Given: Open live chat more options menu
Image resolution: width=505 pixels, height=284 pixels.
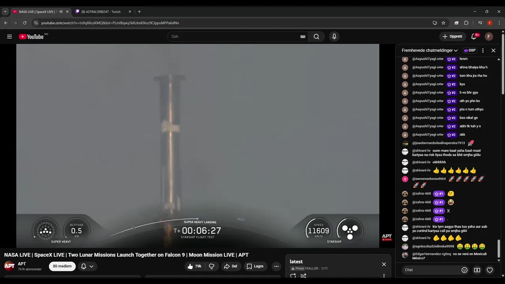Looking at the screenshot, I should click(x=483, y=50).
